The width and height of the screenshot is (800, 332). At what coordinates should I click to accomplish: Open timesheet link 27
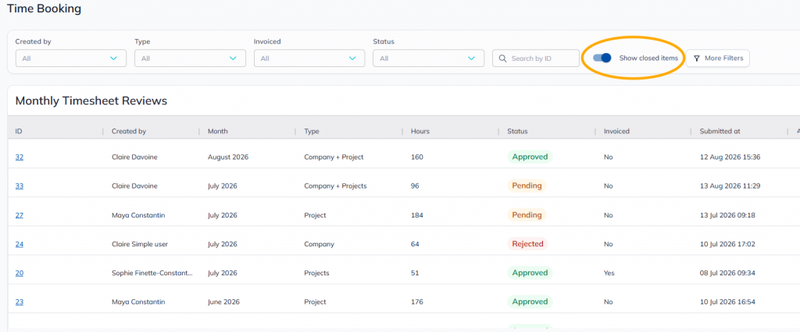point(20,215)
